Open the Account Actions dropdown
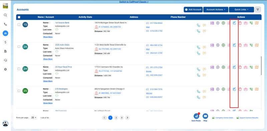This screenshot has height=131, width=267. tap(216, 10)
